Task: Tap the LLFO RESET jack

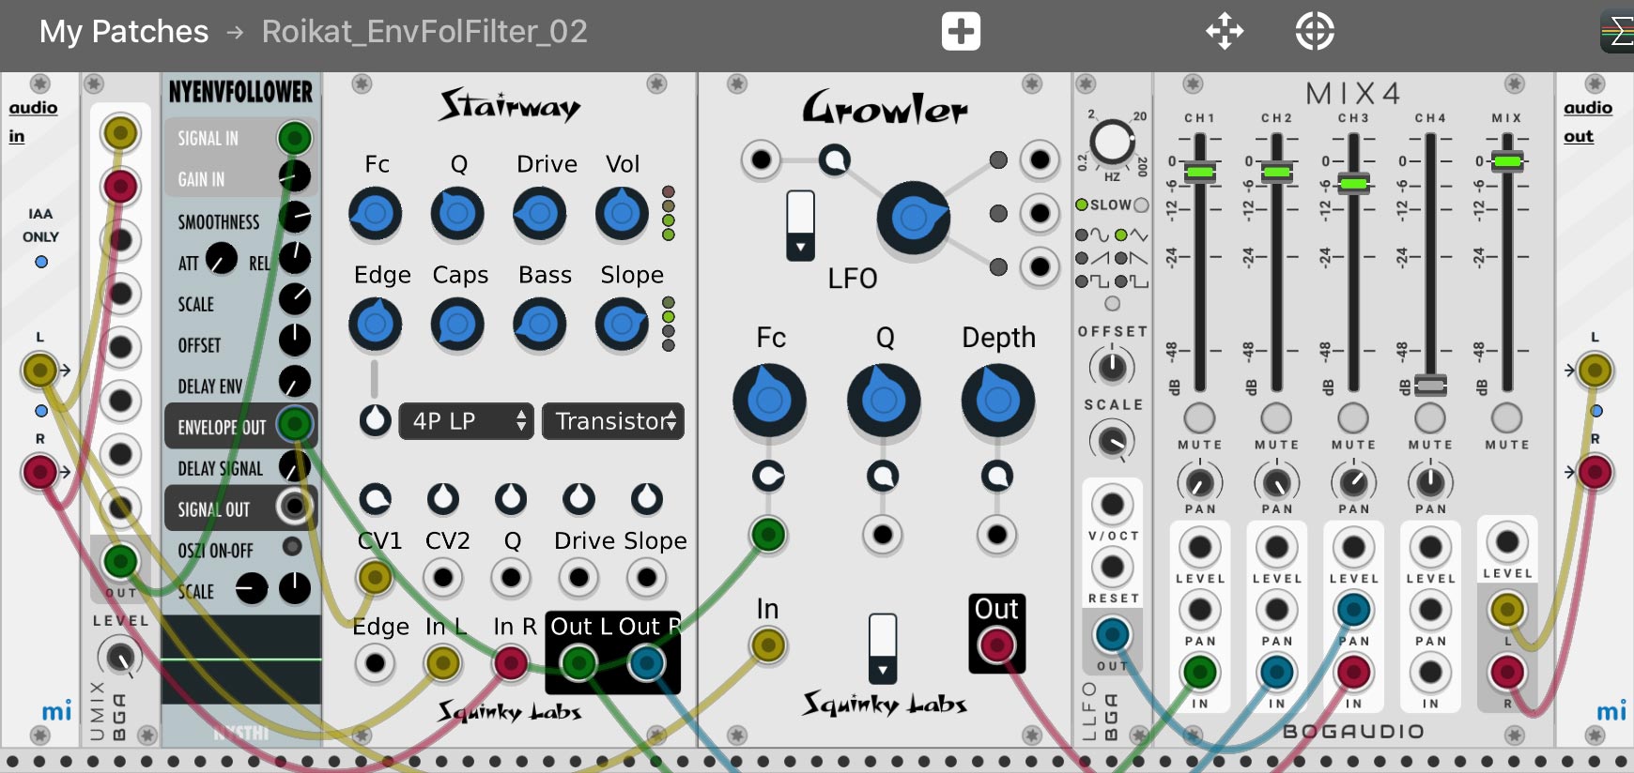Action: pyautogui.click(x=1112, y=567)
